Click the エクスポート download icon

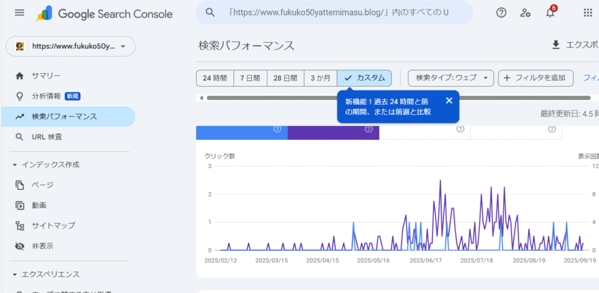(556, 45)
